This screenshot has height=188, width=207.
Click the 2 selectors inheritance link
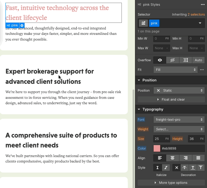tap(196, 14)
